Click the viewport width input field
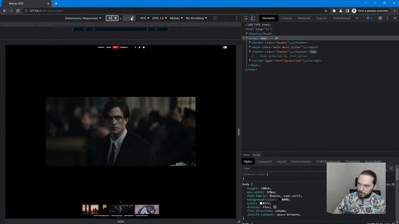 pyautogui.click(x=112, y=18)
